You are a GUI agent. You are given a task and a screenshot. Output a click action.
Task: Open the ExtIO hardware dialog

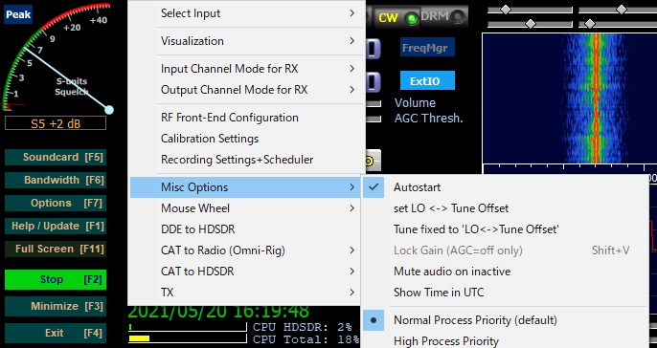(427, 80)
